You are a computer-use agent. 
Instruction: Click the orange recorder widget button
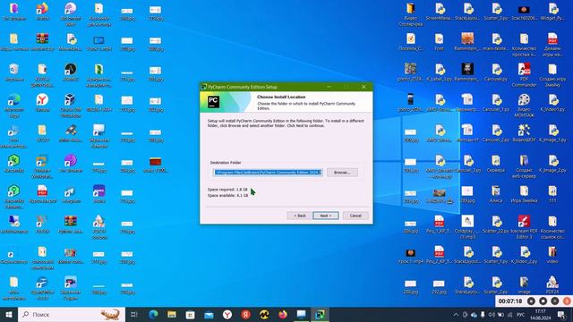tap(567, 301)
